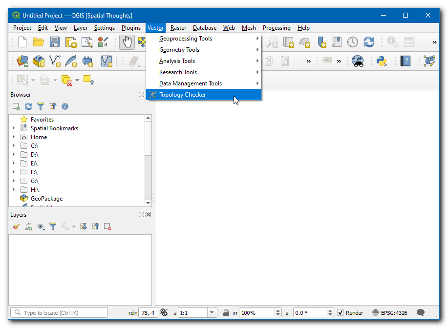Screen dimensions: 448x328
Task: Open the map scale dropdown
Action: [x=212, y=313]
